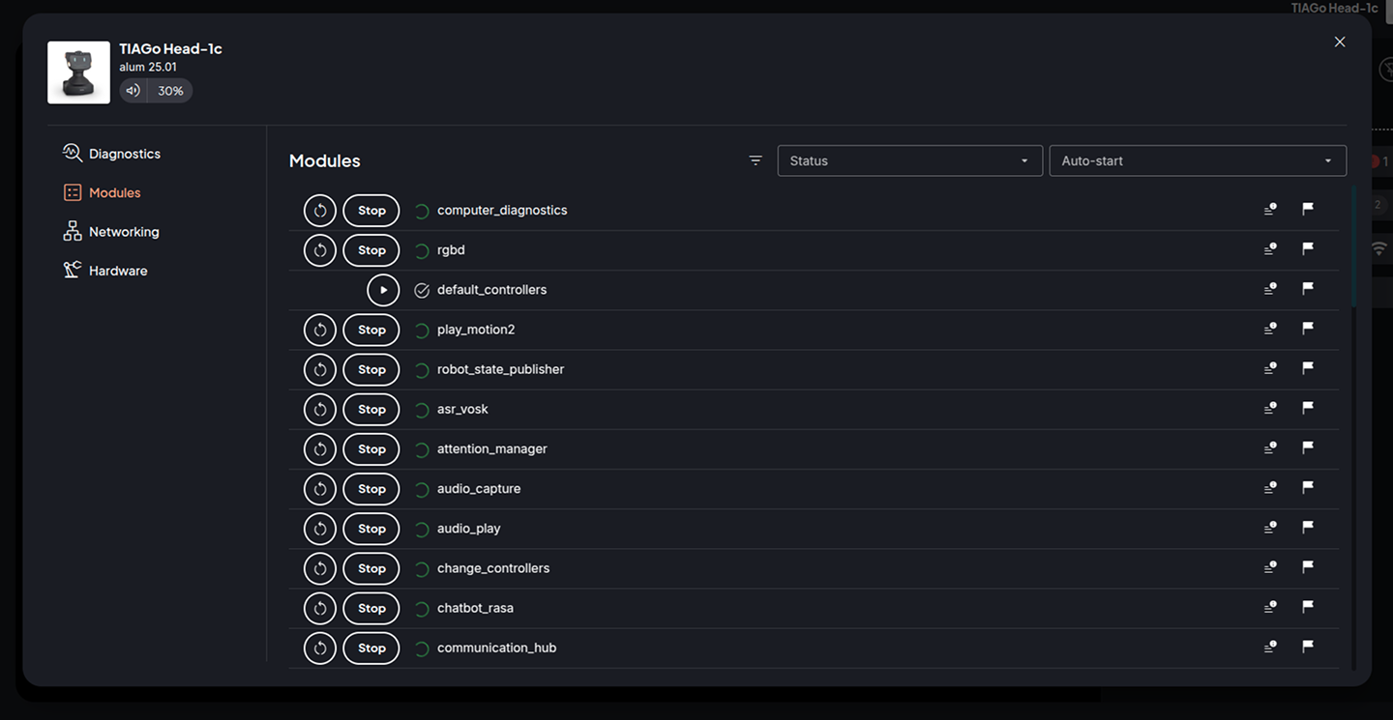Restart the asr_vosk module

tap(320, 410)
